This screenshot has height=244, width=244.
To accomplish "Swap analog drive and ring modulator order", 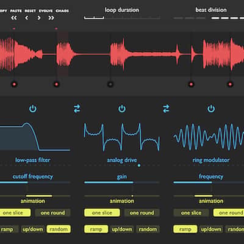I will coord(166,109).
